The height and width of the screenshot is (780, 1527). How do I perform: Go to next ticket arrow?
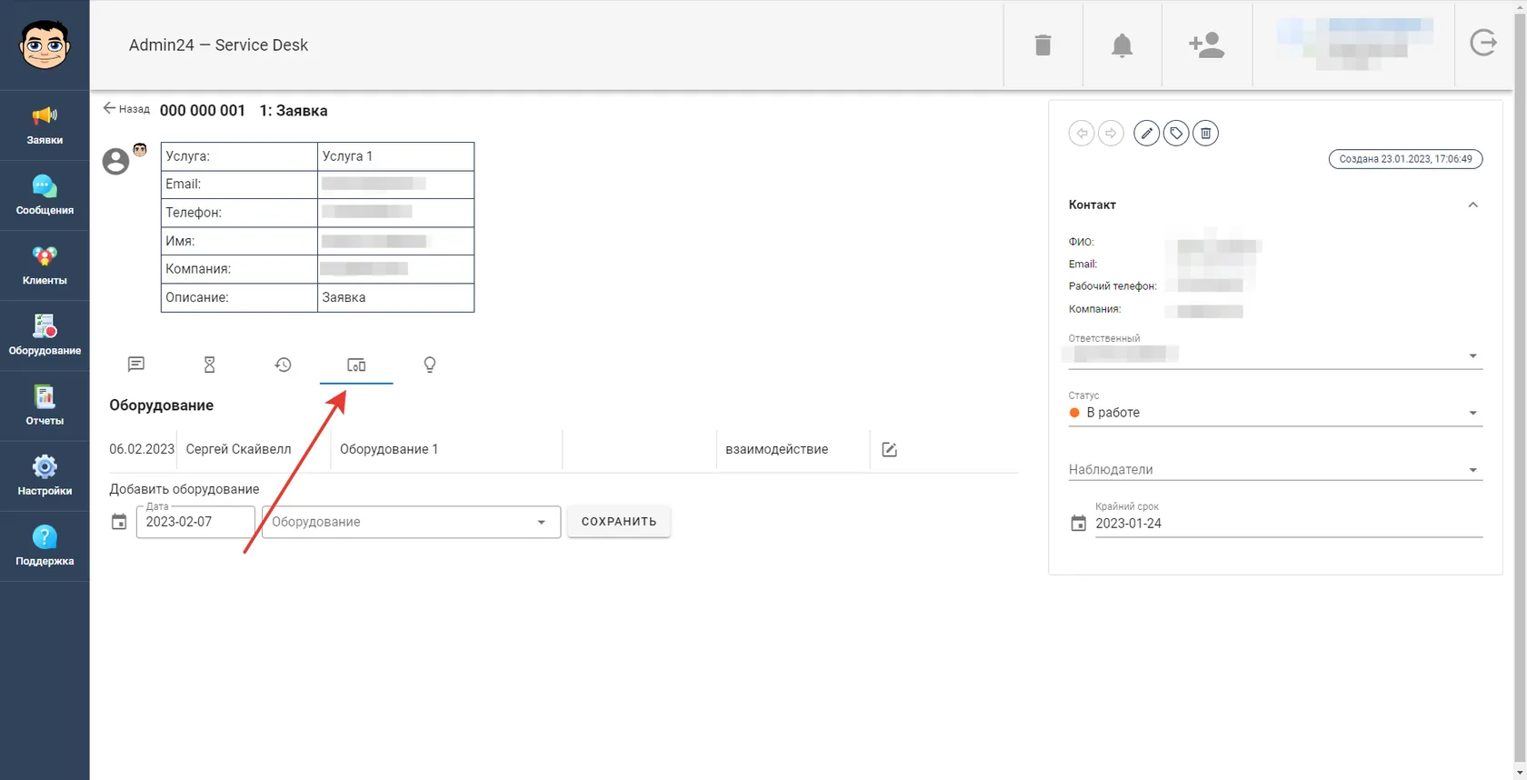click(x=1111, y=133)
